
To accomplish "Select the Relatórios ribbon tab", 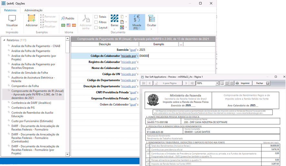I will coord(10,10).
